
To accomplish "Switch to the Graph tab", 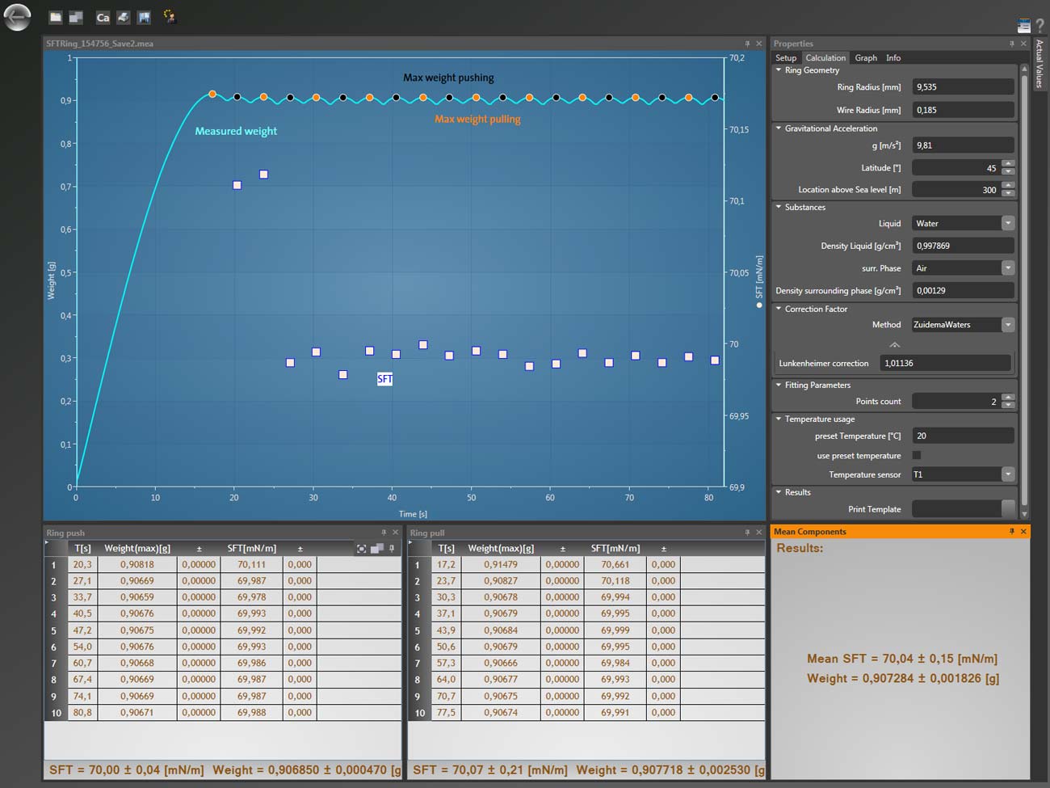I will coord(865,57).
